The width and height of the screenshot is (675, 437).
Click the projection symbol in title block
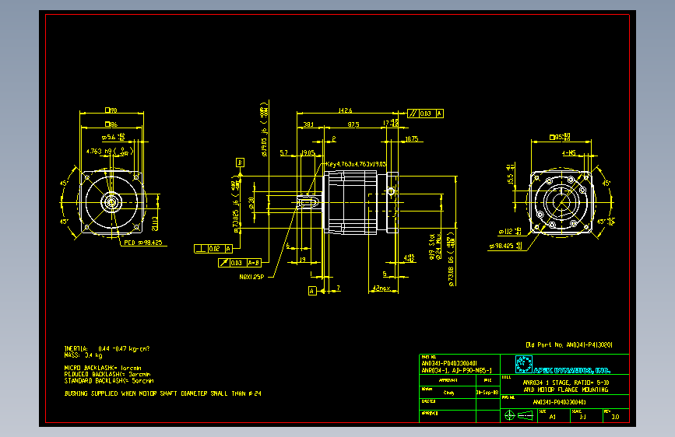(x=519, y=415)
